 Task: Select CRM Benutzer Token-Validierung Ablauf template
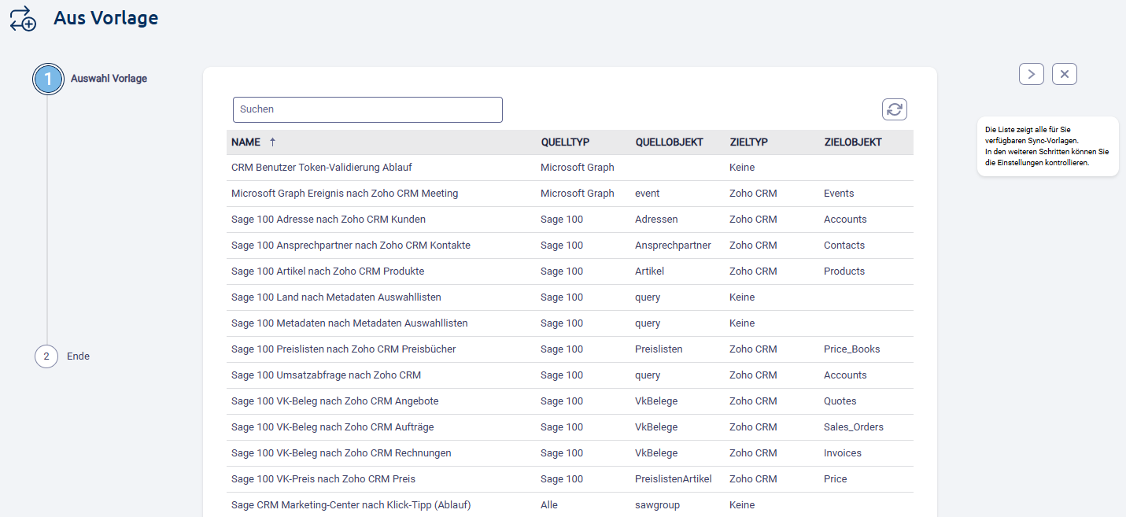[321, 168]
